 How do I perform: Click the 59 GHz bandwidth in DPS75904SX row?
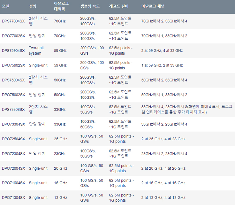click(60, 50)
